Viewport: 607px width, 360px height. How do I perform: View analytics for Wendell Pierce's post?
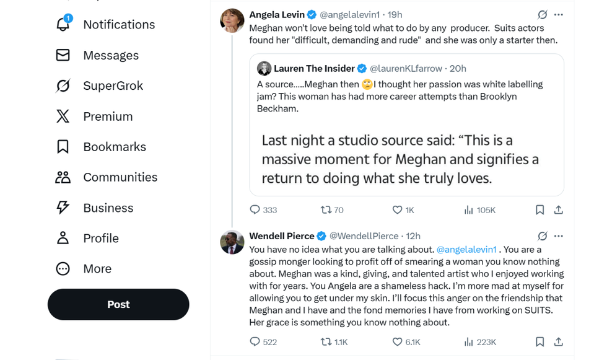(469, 341)
